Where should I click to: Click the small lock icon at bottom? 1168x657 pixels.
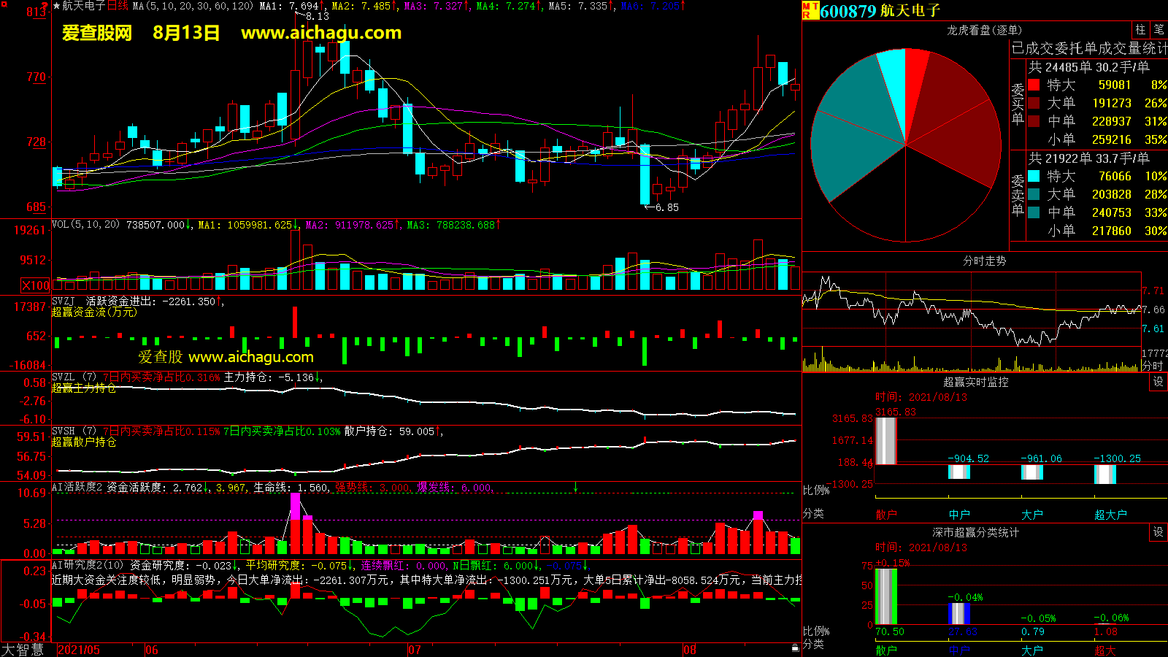pos(795,648)
